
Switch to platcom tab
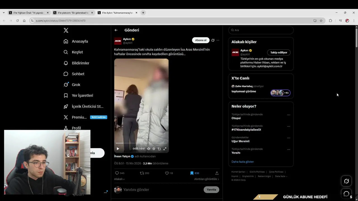[73, 13]
